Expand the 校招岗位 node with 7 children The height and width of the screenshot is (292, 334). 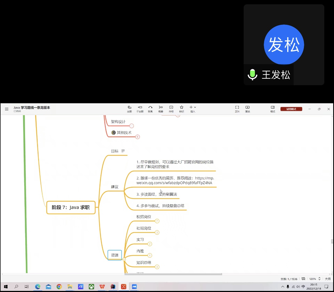[x=157, y=221]
